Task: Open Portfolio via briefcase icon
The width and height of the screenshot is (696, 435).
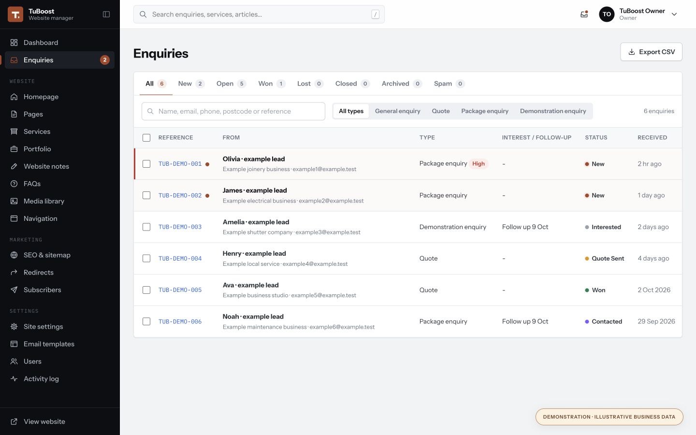Action: point(14,149)
